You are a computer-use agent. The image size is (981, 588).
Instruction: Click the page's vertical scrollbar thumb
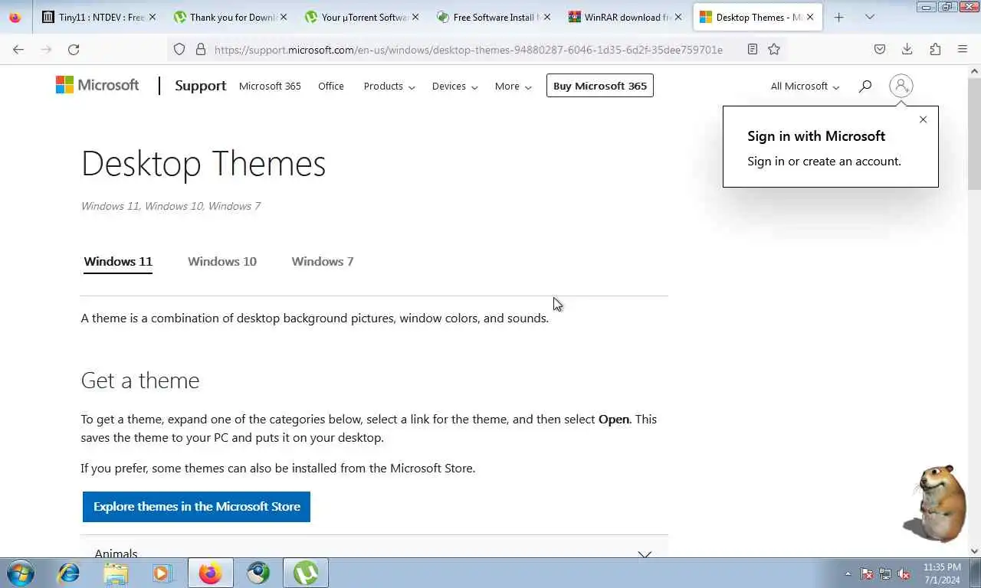tap(974, 133)
